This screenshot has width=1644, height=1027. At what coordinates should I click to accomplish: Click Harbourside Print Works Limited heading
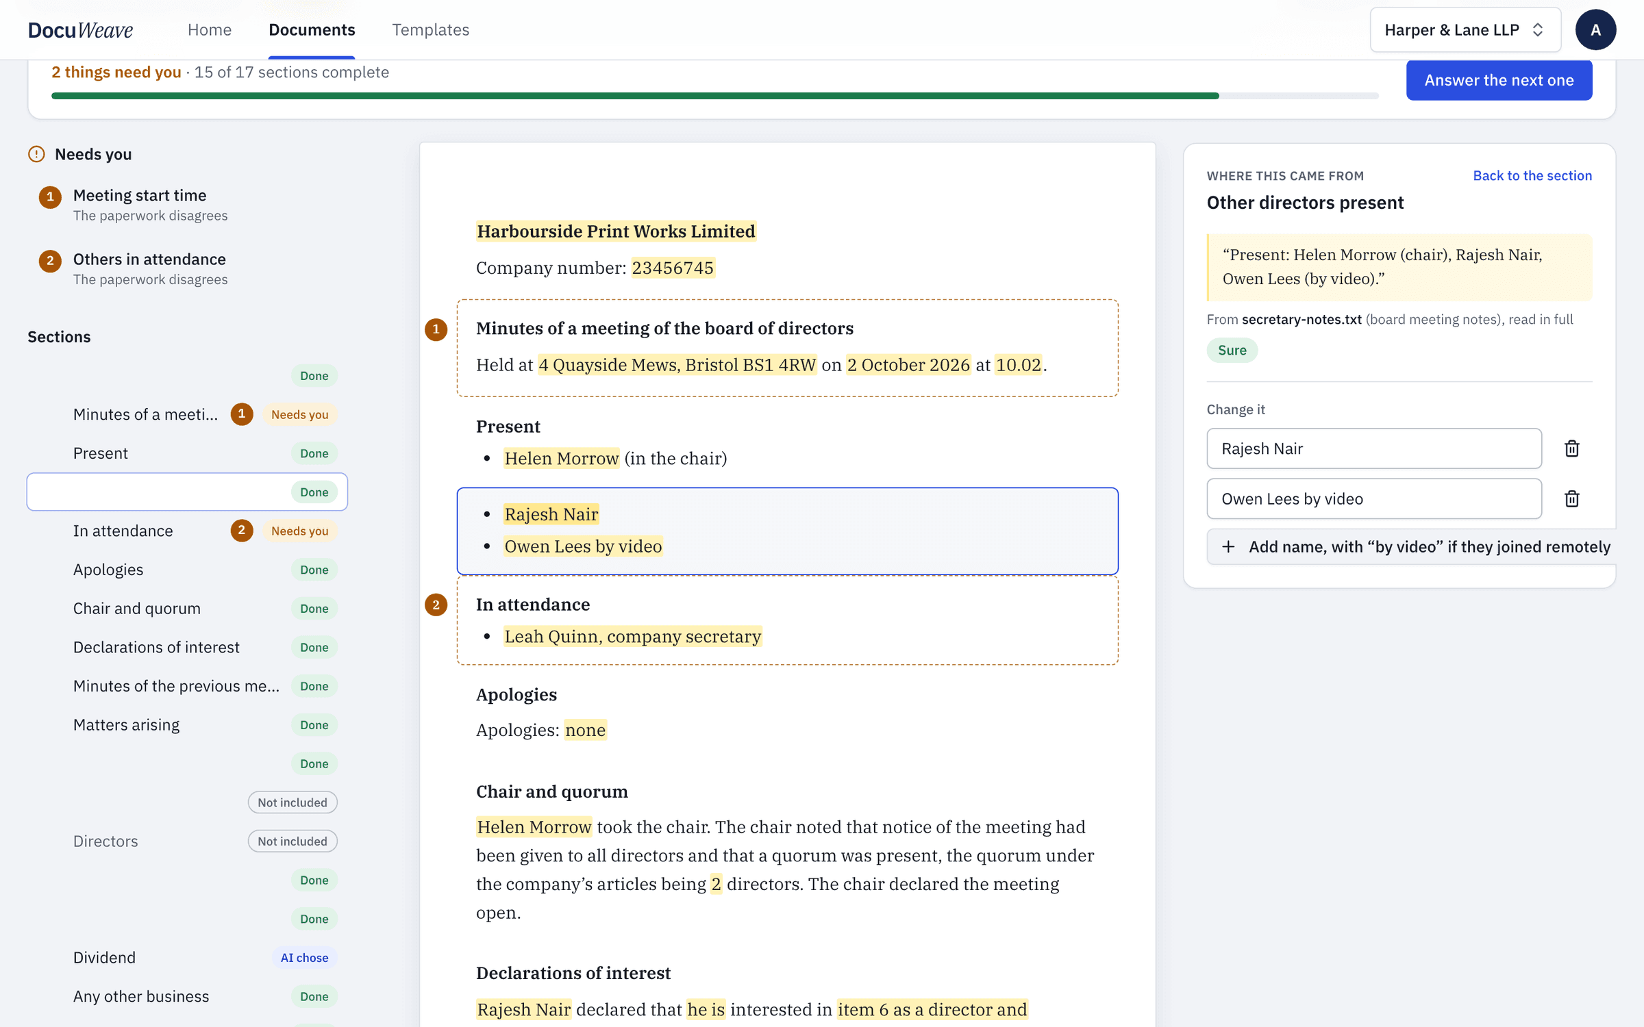click(x=616, y=231)
